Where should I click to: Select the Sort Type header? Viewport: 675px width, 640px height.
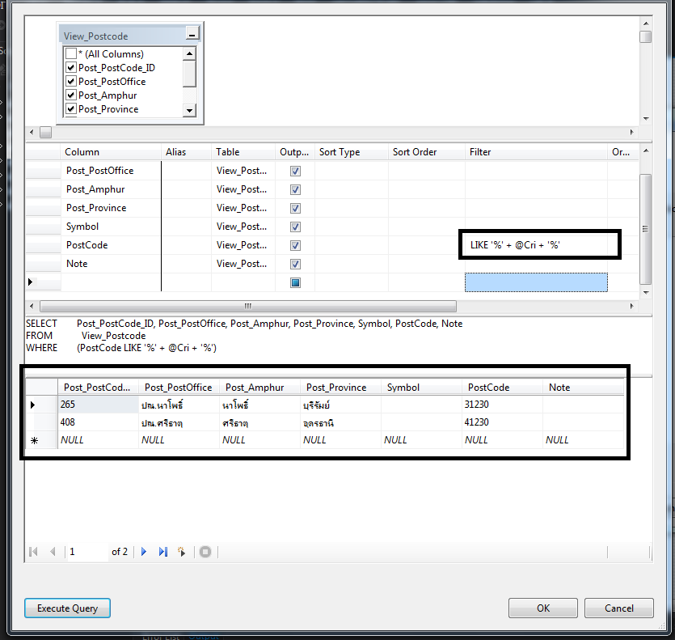pos(352,152)
